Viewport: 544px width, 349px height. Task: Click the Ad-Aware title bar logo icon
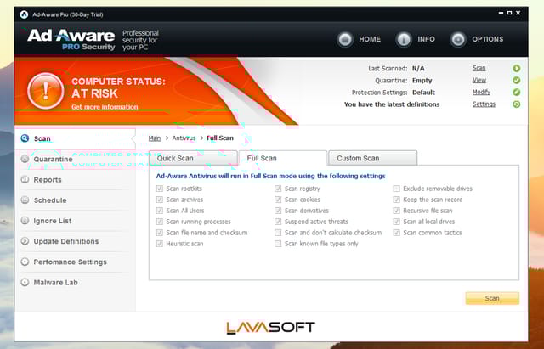click(24, 14)
